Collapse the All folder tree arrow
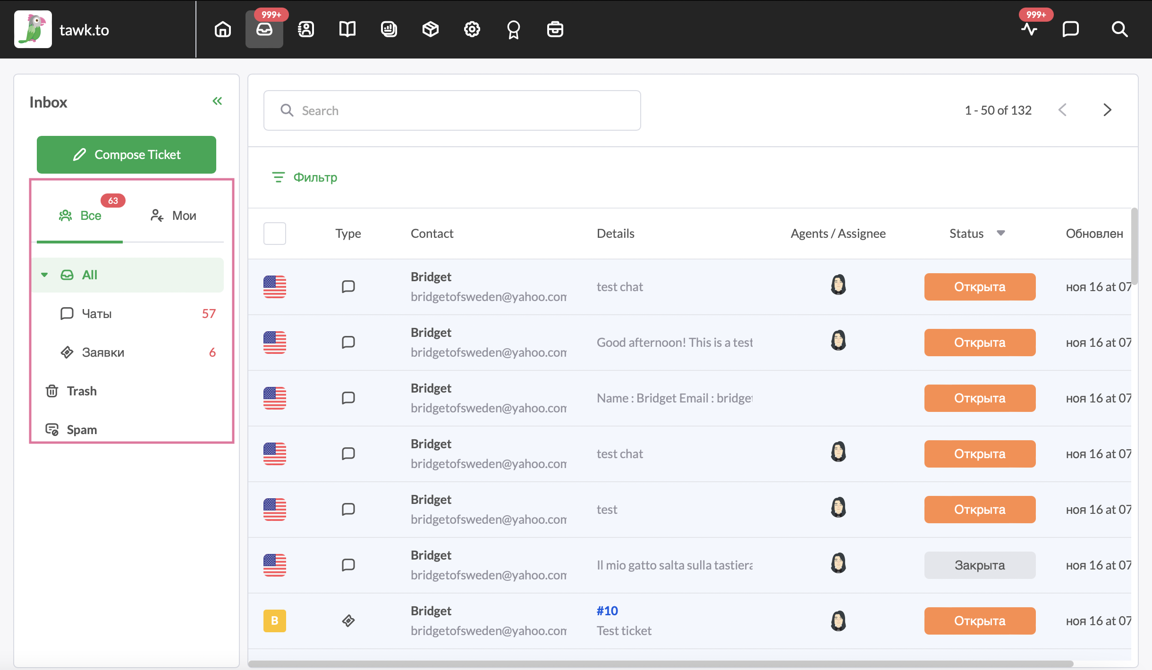 coord(44,275)
